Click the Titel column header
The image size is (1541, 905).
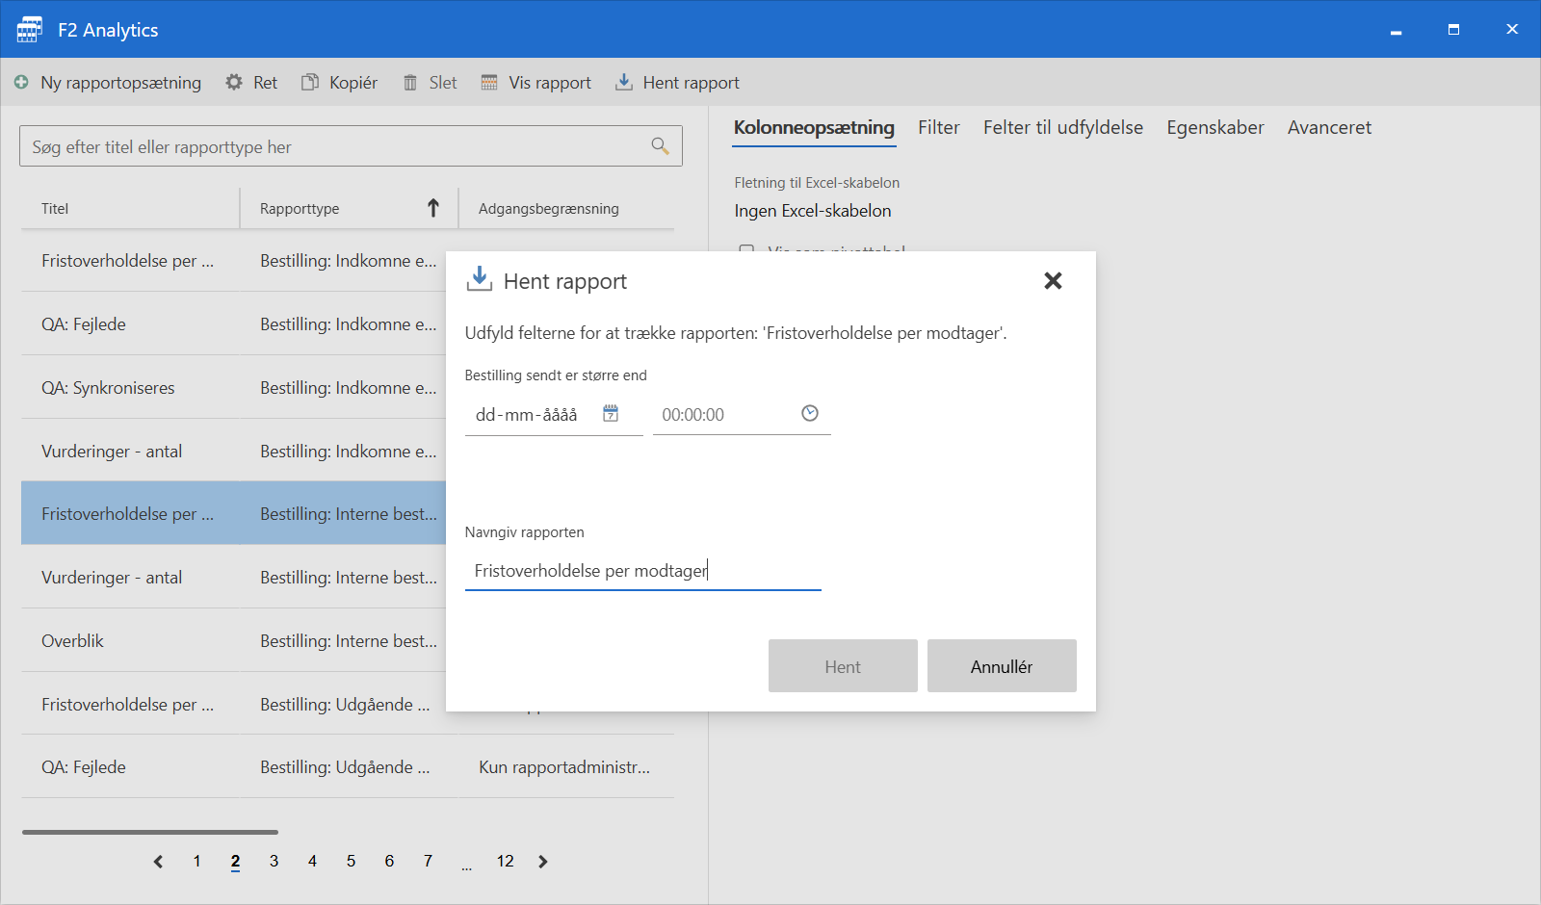130,208
